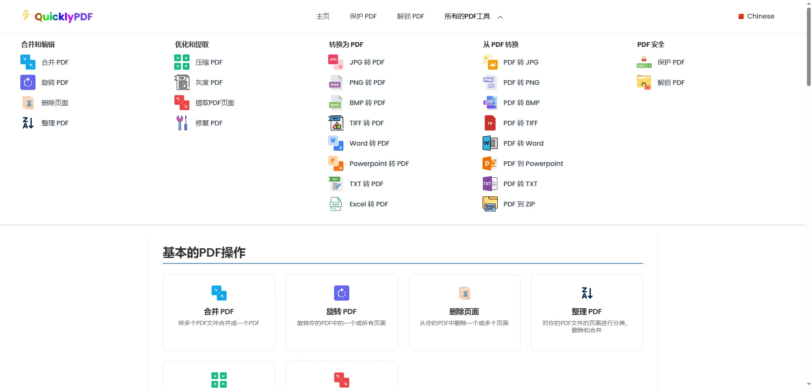Click the PDF 安全 category heading

[651, 44]
